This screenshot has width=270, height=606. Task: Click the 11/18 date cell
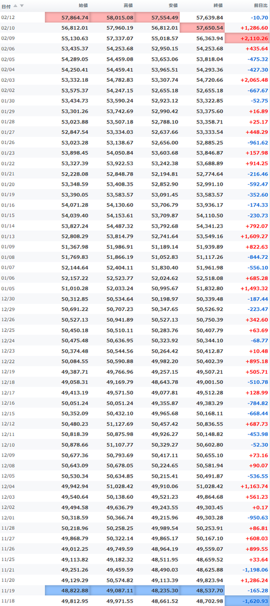(x=8, y=601)
